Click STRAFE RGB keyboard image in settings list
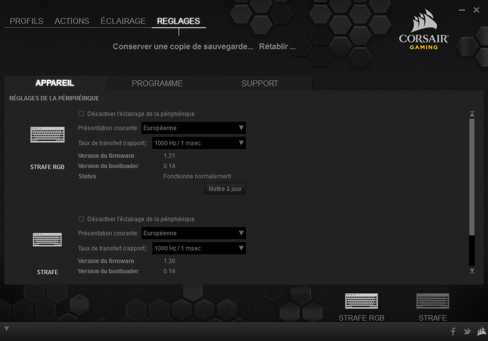The height and width of the screenshot is (341, 488). click(x=47, y=134)
